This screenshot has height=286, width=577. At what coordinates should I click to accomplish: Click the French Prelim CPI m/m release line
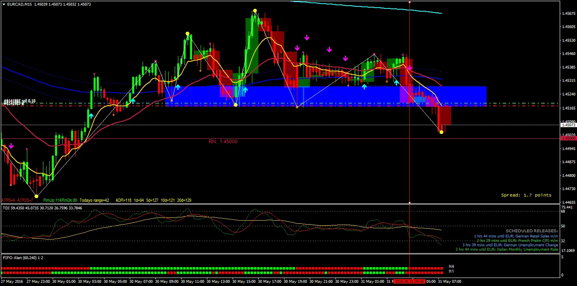point(518,240)
